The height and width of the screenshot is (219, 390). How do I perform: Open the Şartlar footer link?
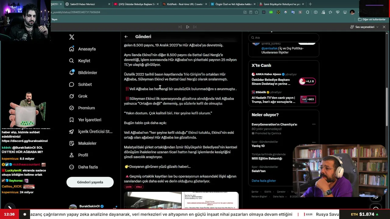(255, 192)
